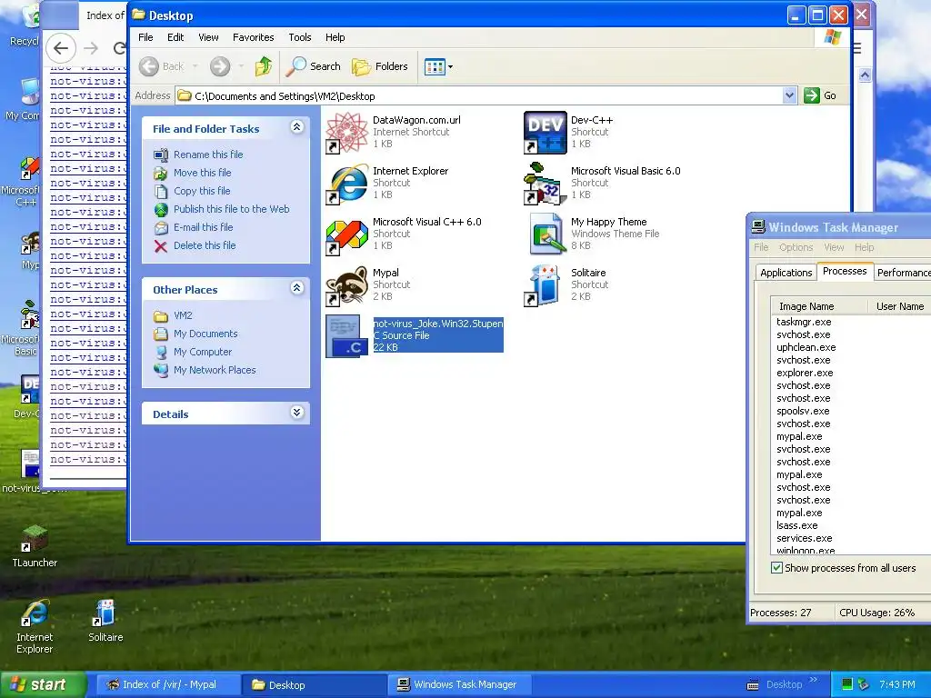The height and width of the screenshot is (698, 931).
Task: Open the Favorites menu
Action: click(x=253, y=37)
